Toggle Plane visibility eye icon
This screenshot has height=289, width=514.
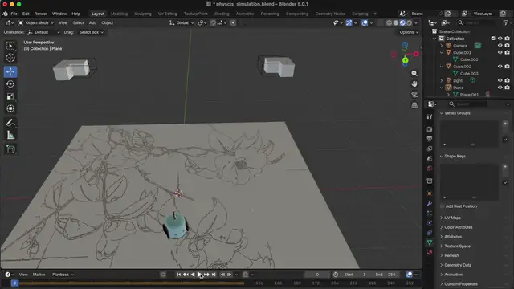click(500, 88)
